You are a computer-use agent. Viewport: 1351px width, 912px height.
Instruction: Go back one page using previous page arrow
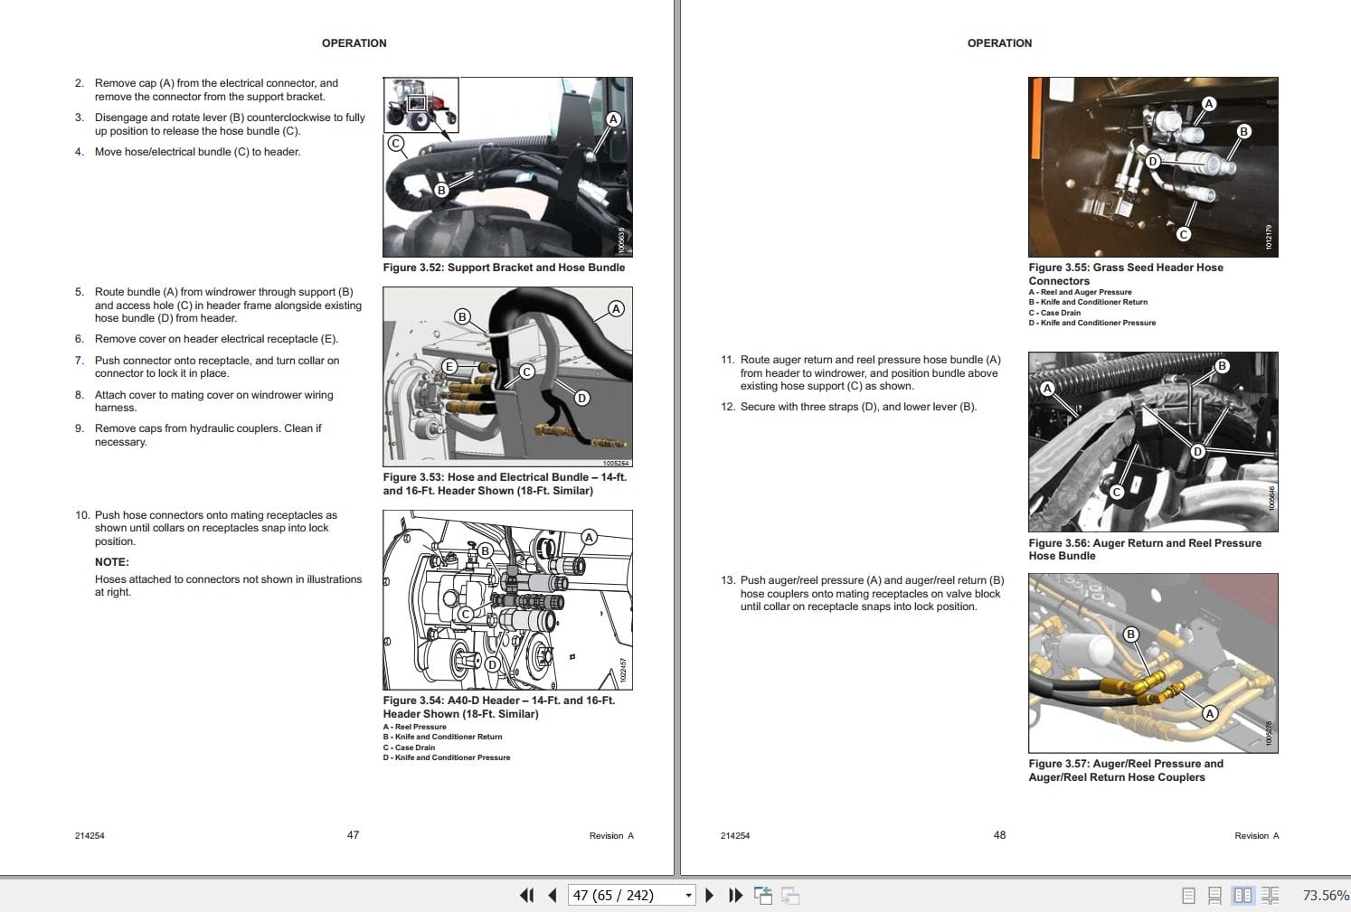point(552,895)
